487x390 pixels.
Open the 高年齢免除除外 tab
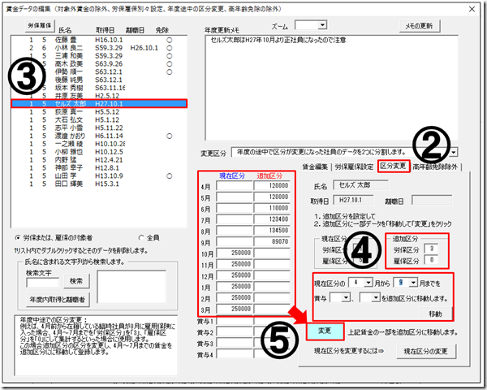point(437,166)
